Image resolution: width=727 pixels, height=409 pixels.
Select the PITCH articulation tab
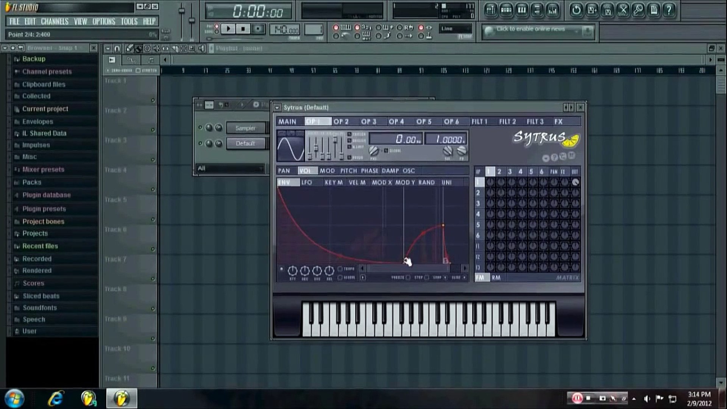tap(348, 171)
